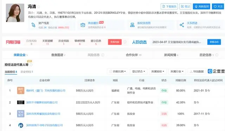Open 深圳千寻魅影科技有限公司 company link

pyautogui.click(x=42, y=102)
